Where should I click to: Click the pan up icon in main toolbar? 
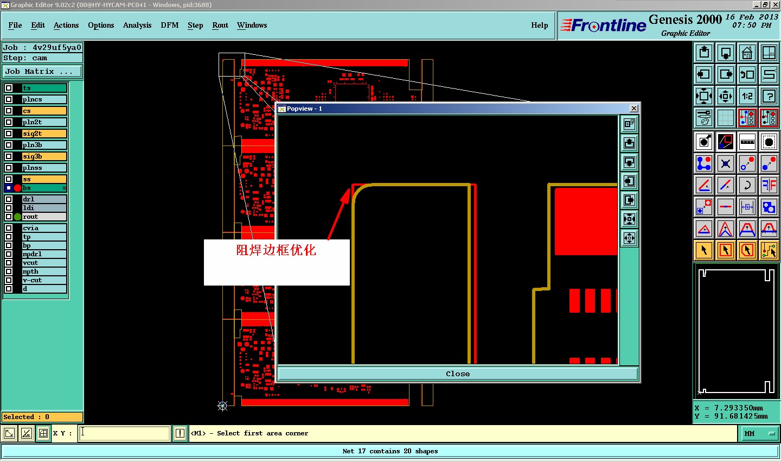(x=704, y=53)
